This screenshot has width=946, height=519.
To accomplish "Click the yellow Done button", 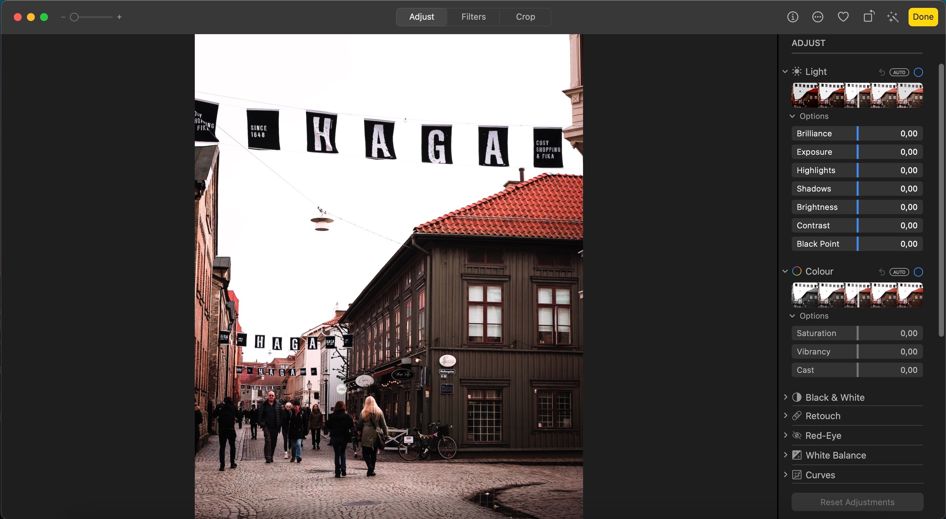I will point(923,17).
